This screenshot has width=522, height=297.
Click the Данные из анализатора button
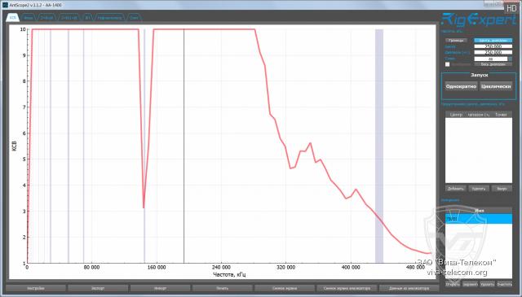click(x=409, y=288)
